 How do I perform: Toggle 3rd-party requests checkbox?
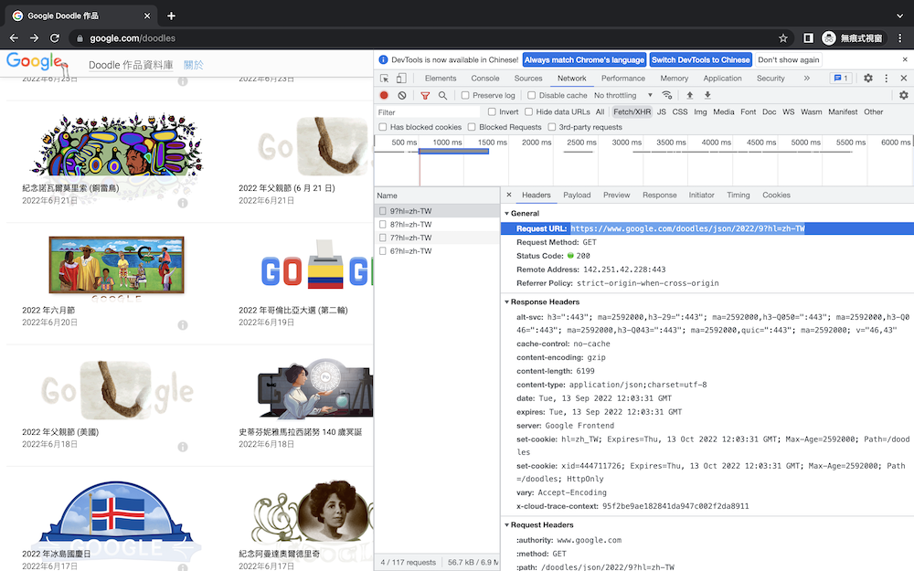coord(551,127)
